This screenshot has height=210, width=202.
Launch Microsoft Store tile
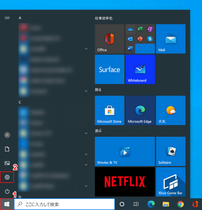pos(109,110)
